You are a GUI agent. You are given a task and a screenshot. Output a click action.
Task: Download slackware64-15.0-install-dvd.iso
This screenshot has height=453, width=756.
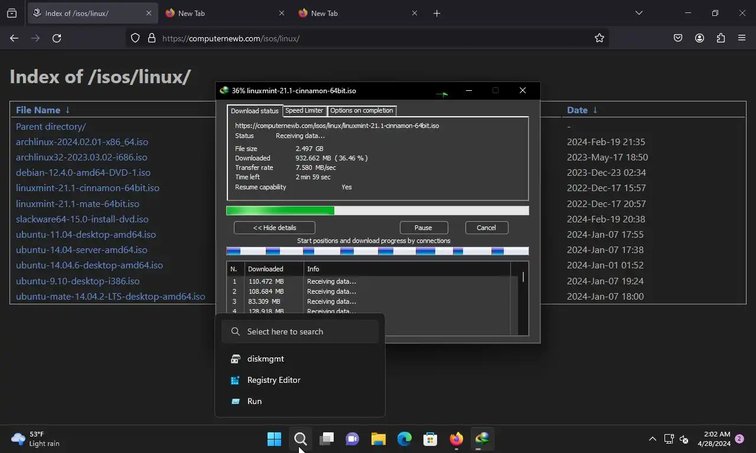(x=82, y=219)
